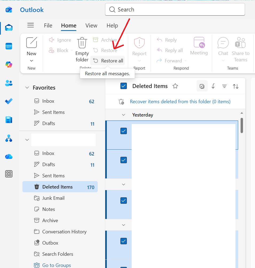Screen dimensions: 255x268
Task: Switch to the View tab
Action: click(91, 26)
